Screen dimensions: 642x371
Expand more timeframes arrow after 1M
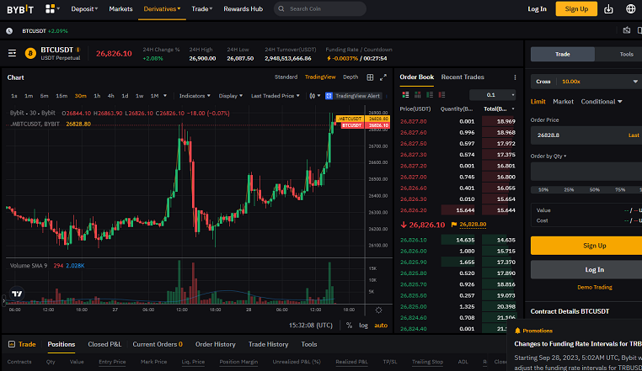click(x=165, y=96)
